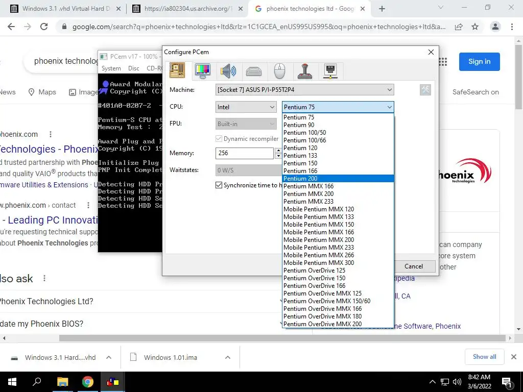Click the machine configure tools icon

click(x=425, y=90)
